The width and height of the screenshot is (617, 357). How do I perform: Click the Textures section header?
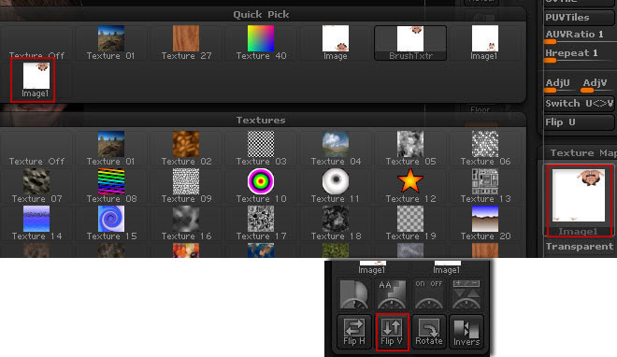tap(261, 120)
